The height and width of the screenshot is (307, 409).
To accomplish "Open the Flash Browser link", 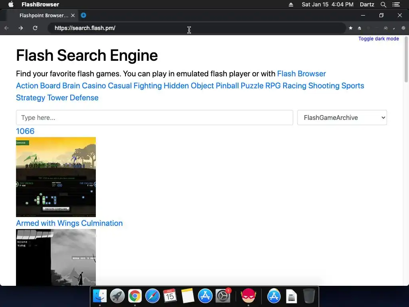I will click(x=301, y=74).
